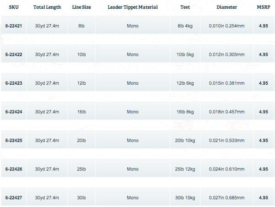Click the 8lb 4kg test cell

click(185, 26)
